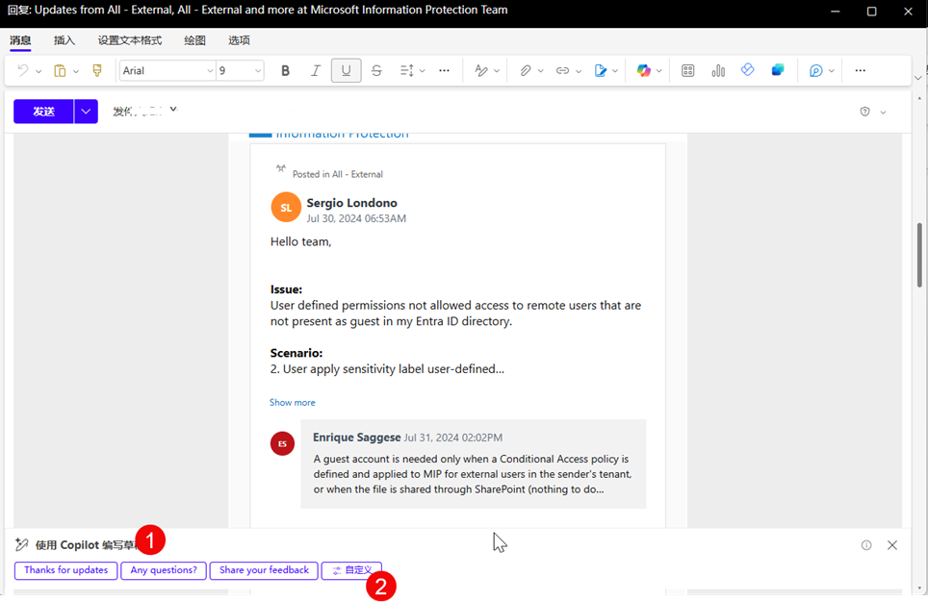Open the 设置文本格式 tab
928x602 pixels.
[x=130, y=40]
